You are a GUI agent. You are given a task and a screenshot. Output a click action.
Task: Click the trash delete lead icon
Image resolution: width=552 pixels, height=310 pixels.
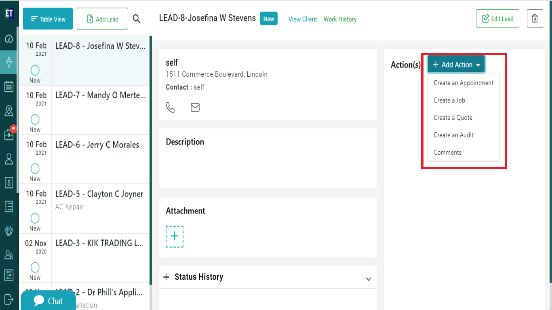[535, 19]
